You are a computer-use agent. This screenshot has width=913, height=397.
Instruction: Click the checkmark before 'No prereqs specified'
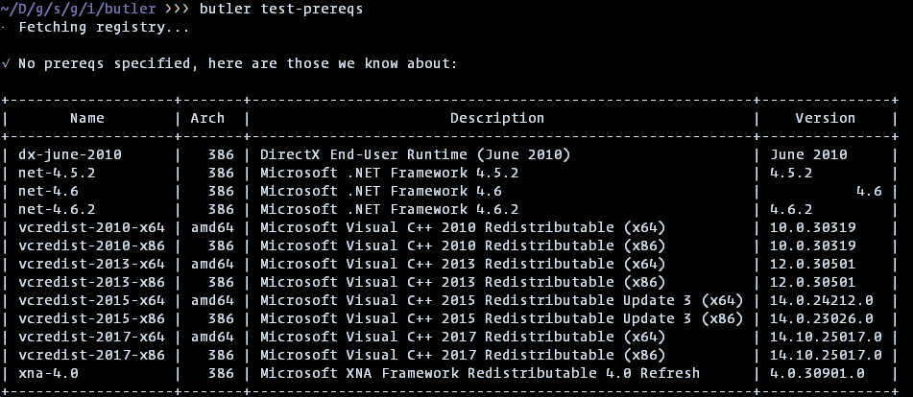pyautogui.click(x=7, y=63)
